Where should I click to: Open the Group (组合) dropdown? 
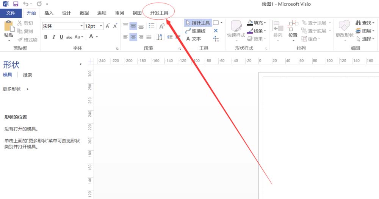pos(311,39)
